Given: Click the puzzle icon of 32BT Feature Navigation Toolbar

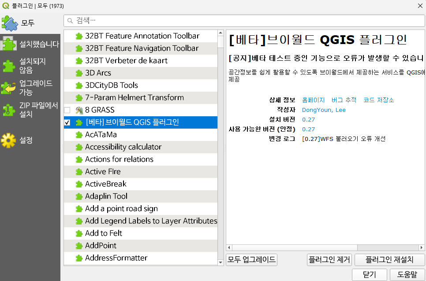Looking at the screenshot, I should pos(79,48).
